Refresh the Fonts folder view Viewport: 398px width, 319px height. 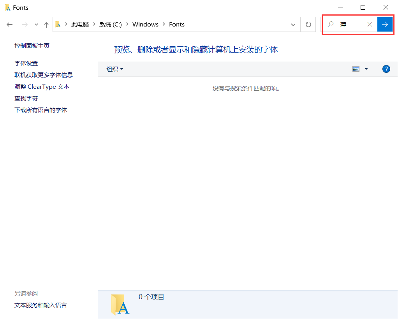308,24
